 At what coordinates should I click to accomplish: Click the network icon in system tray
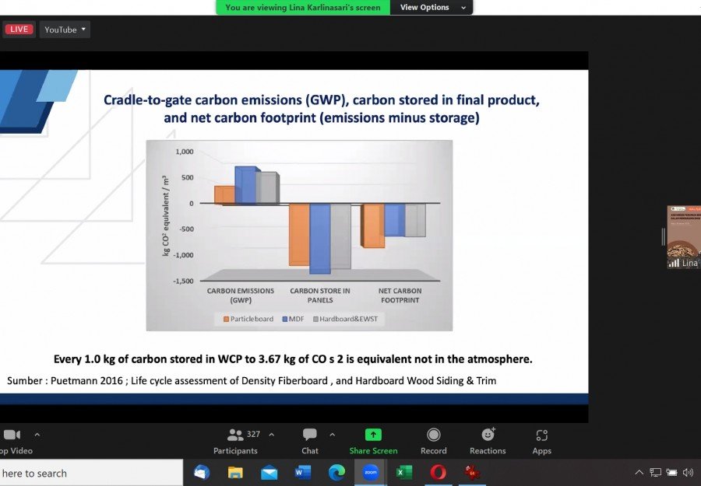coord(655,472)
